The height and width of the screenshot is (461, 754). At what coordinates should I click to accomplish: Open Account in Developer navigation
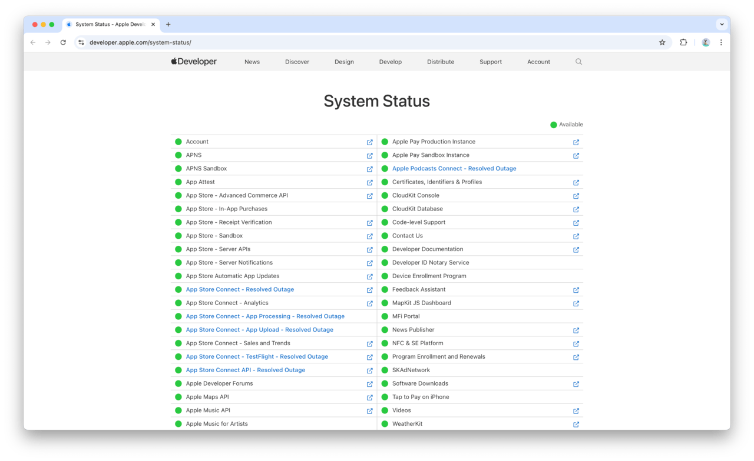[538, 62]
